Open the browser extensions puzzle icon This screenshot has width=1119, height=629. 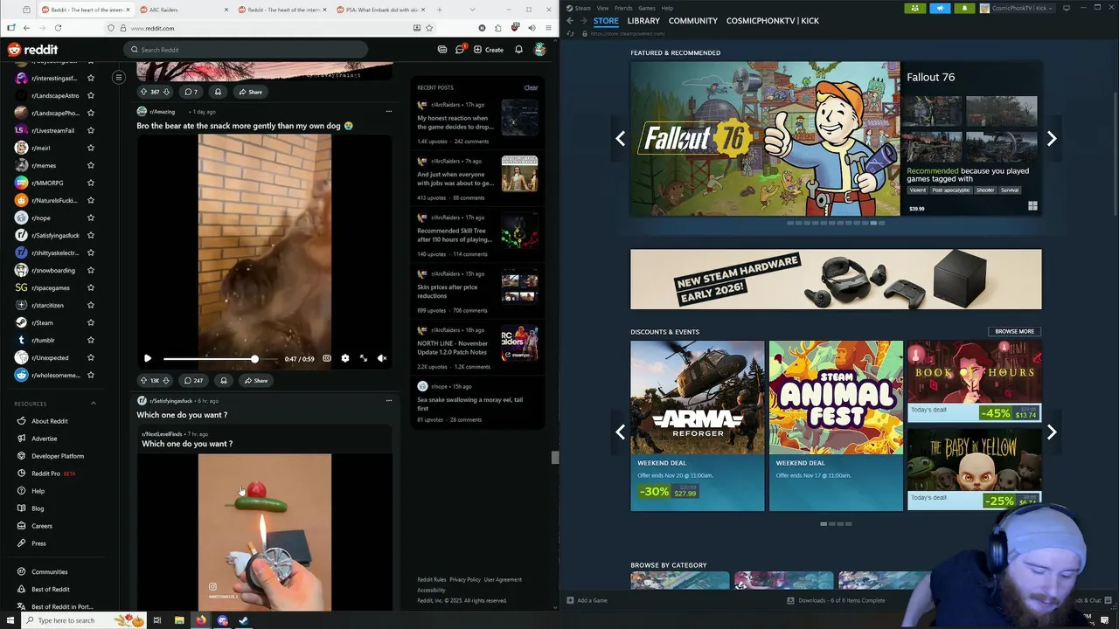tap(498, 28)
